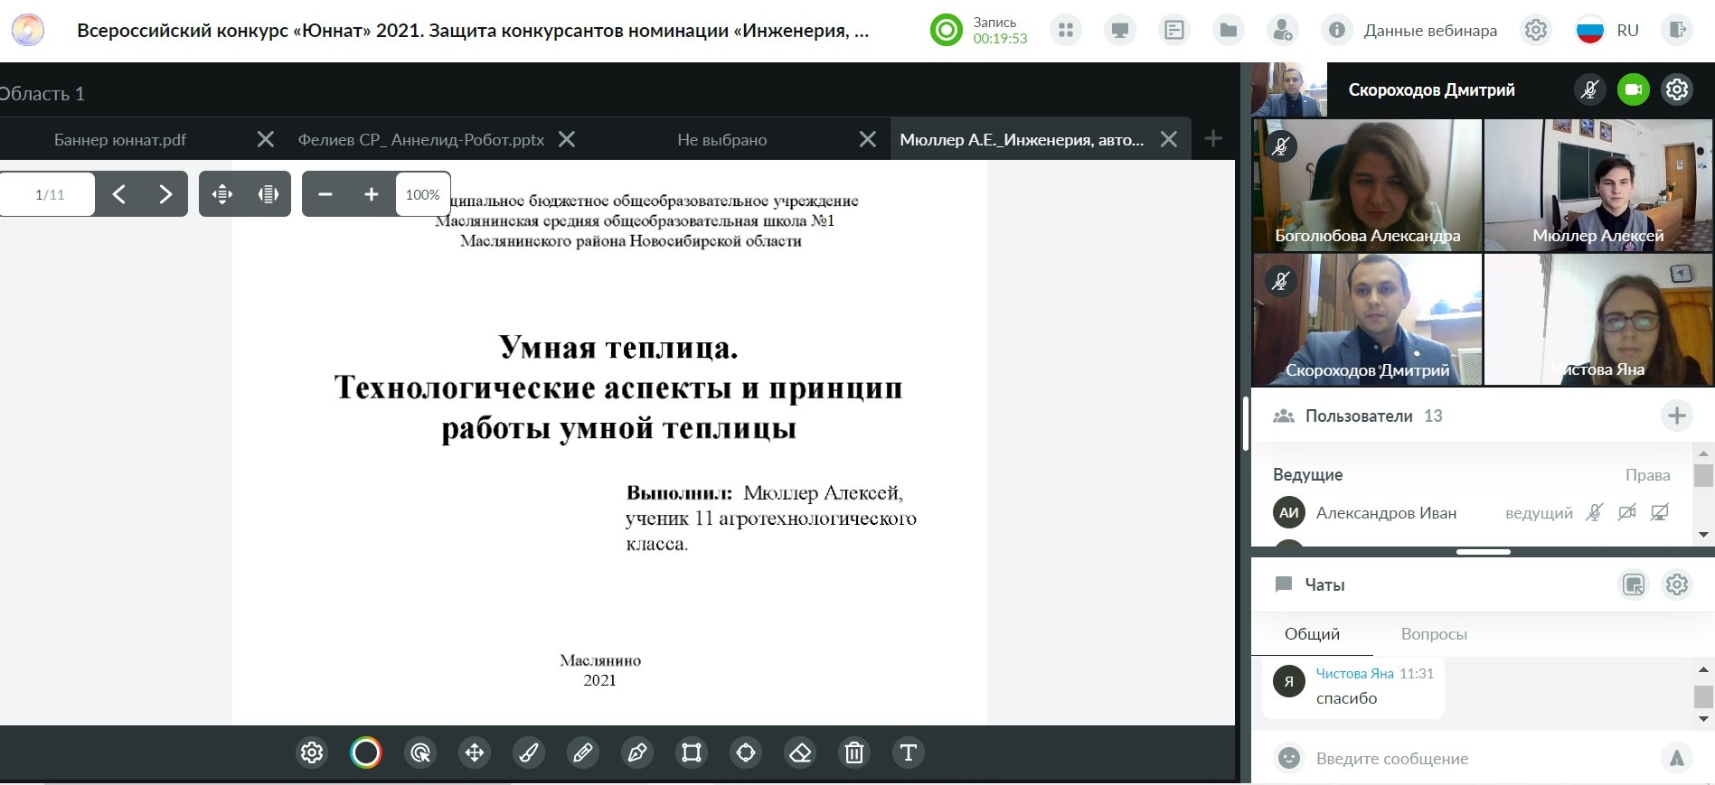Open chat settings gear
The height and width of the screenshot is (785, 1715).
pyautogui.click(x=1677, y=584)
